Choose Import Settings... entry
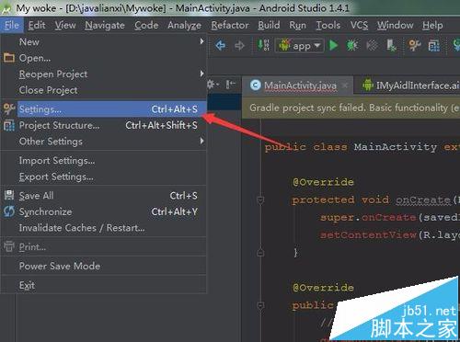Image resolution: width=460 pixels, height=342 pixels. [x=103, y=161]
